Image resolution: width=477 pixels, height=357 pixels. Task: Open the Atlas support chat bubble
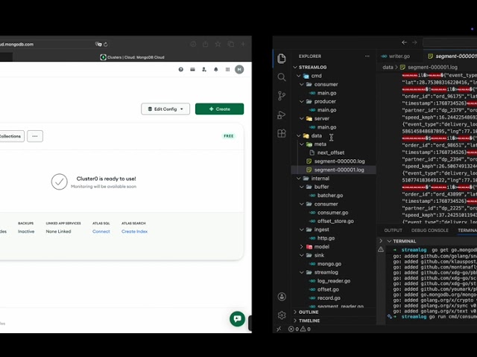[237, 319]
